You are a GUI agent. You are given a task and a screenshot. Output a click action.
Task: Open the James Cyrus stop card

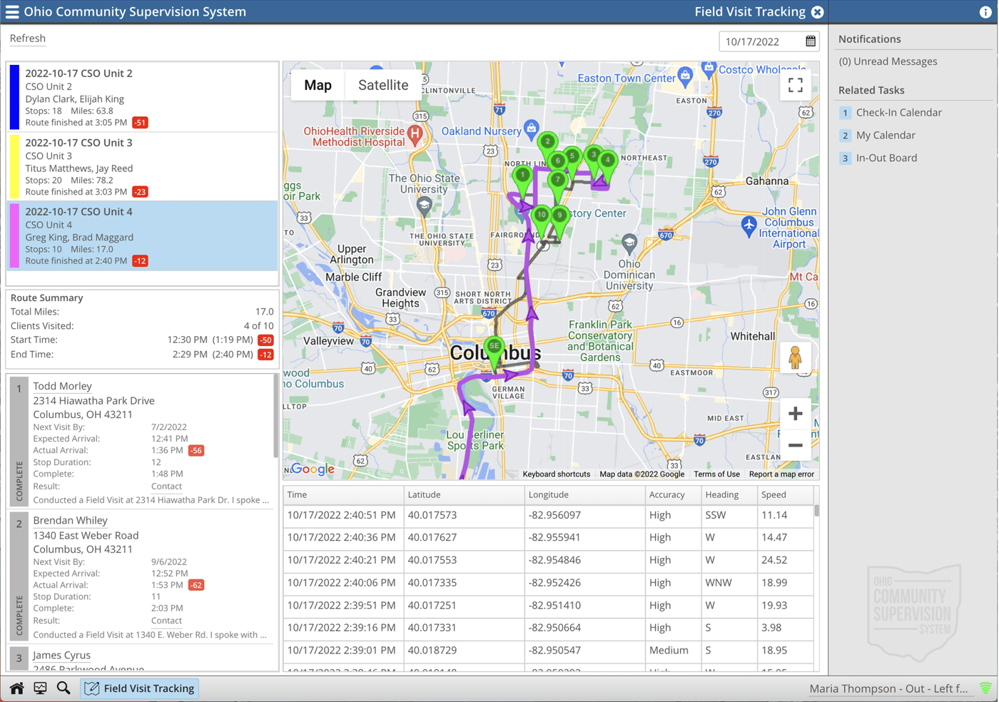(x=141, y=658)
